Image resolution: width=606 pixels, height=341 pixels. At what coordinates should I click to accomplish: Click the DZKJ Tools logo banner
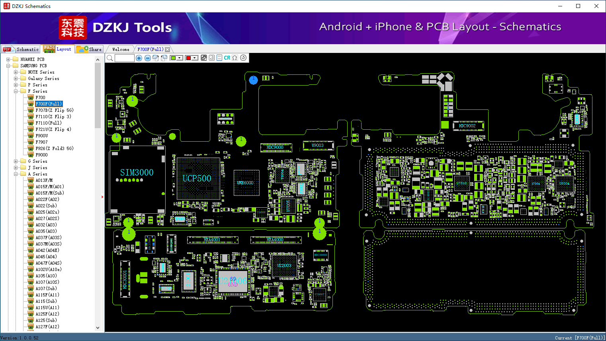[115, 28]
